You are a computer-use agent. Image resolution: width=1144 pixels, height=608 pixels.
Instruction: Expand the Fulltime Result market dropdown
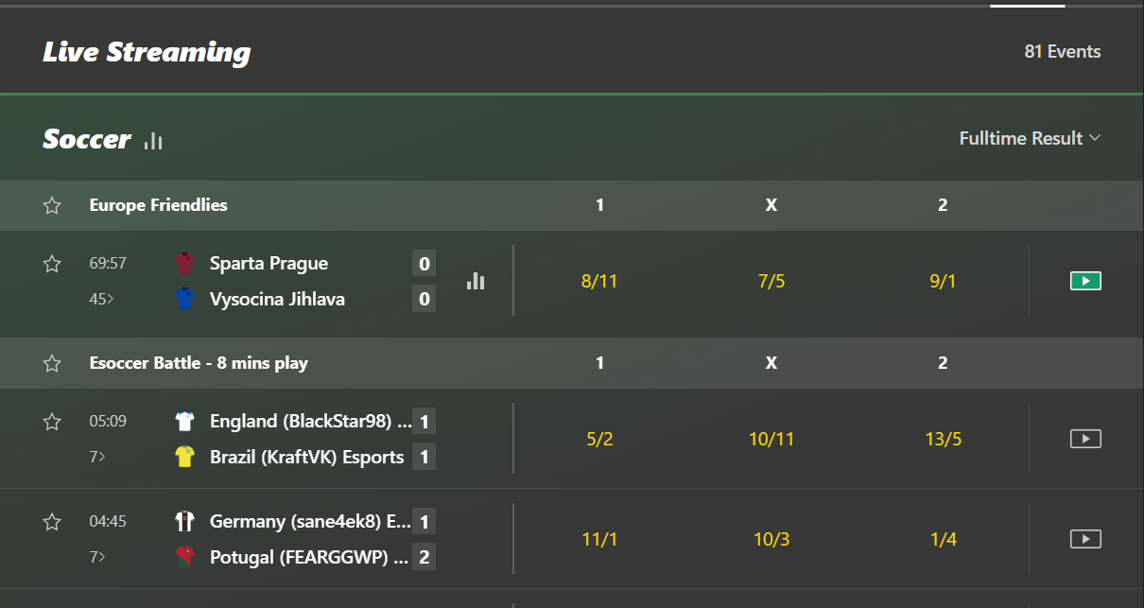pyautogui.click(x=1030, y=138)
